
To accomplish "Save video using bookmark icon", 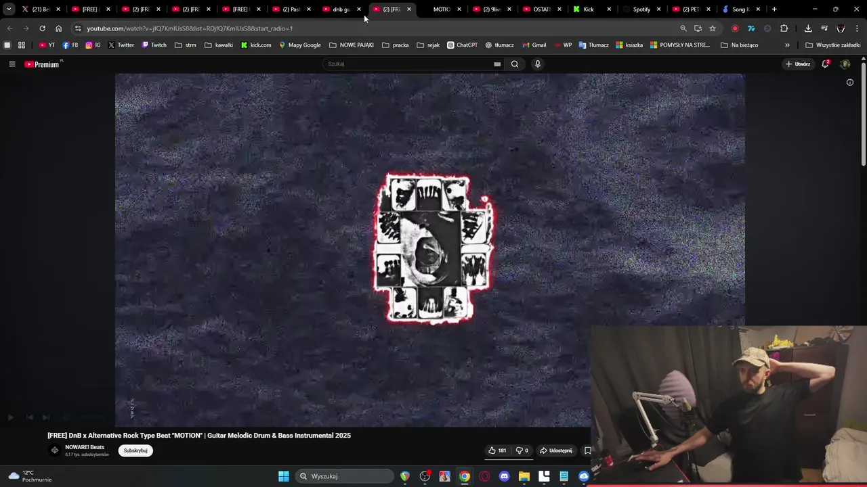I will [587, 450].
